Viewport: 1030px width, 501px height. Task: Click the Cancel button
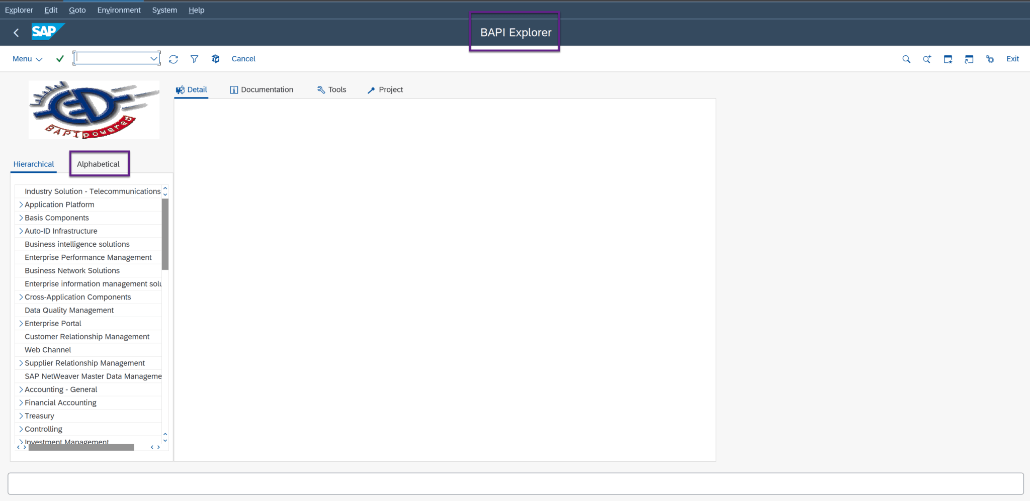[x=243, y=59]
